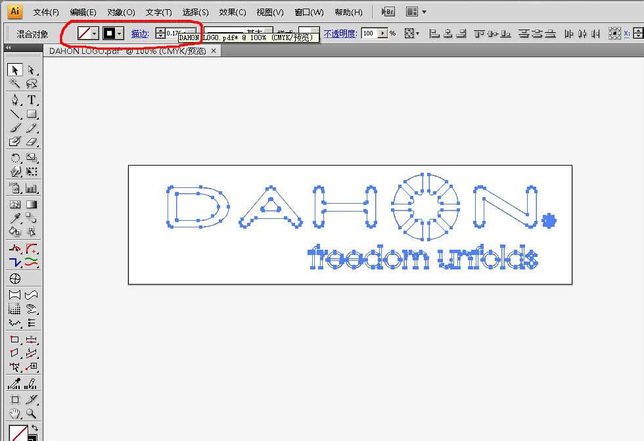Close the DAHON LOGO.pdf document tab
This screenshot has width=644, height=441.
[x=213, y=51]
